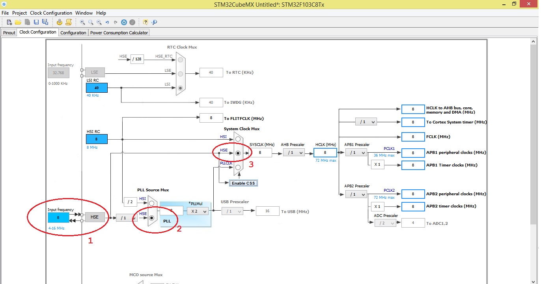Screen dimensions: 541x284
Task: Switch to the Pinout tab
Action: [9, 33]
